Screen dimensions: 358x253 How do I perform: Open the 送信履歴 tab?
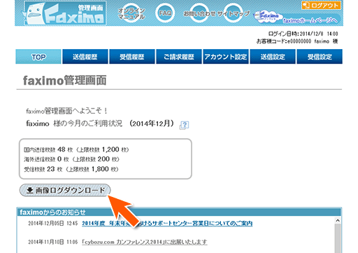pos(85,57)
